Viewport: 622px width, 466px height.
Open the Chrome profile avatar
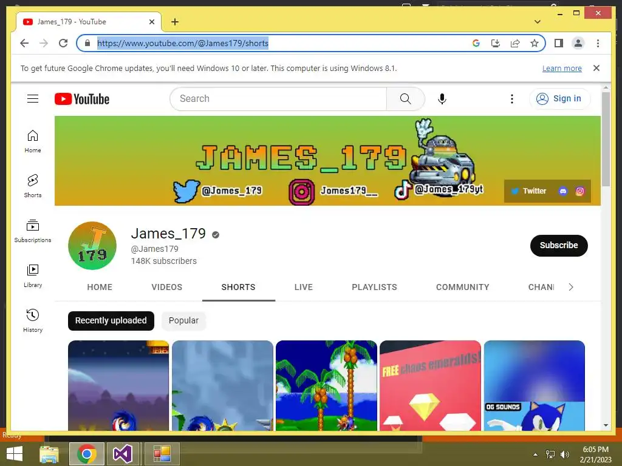pyautogui.click(x=578, y=43)
